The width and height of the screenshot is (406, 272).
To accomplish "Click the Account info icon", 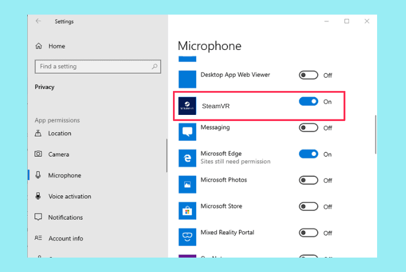I will point(38,238).
